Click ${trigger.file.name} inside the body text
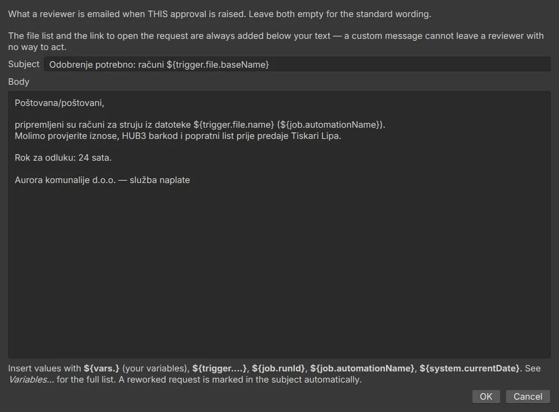 point(234,125)
